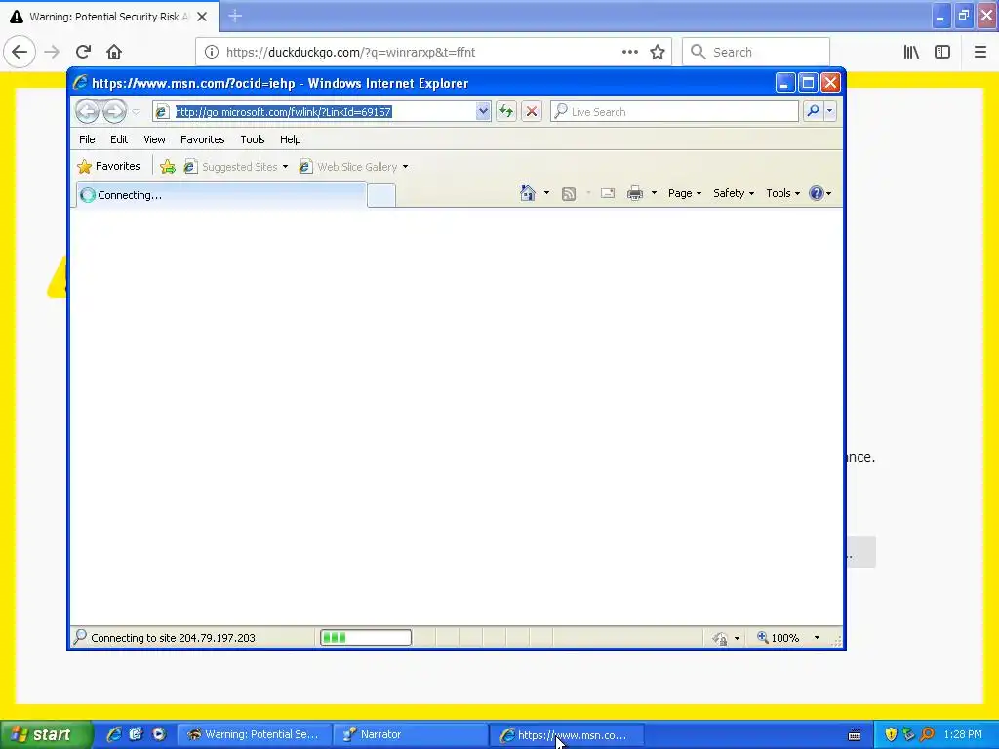
Task: Select the Firefox Warning: Potential Security Risk tab
Action: (x=108, y=17)
